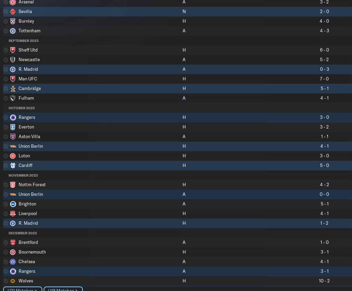Screen dimensions: 352x291
Task: Click the September 2023 month header
Action: point(23,41)
